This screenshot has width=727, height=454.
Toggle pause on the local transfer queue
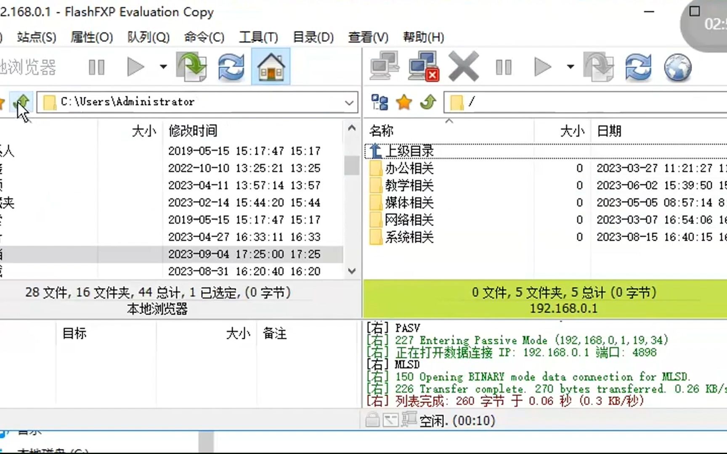[x=96, y=66]
